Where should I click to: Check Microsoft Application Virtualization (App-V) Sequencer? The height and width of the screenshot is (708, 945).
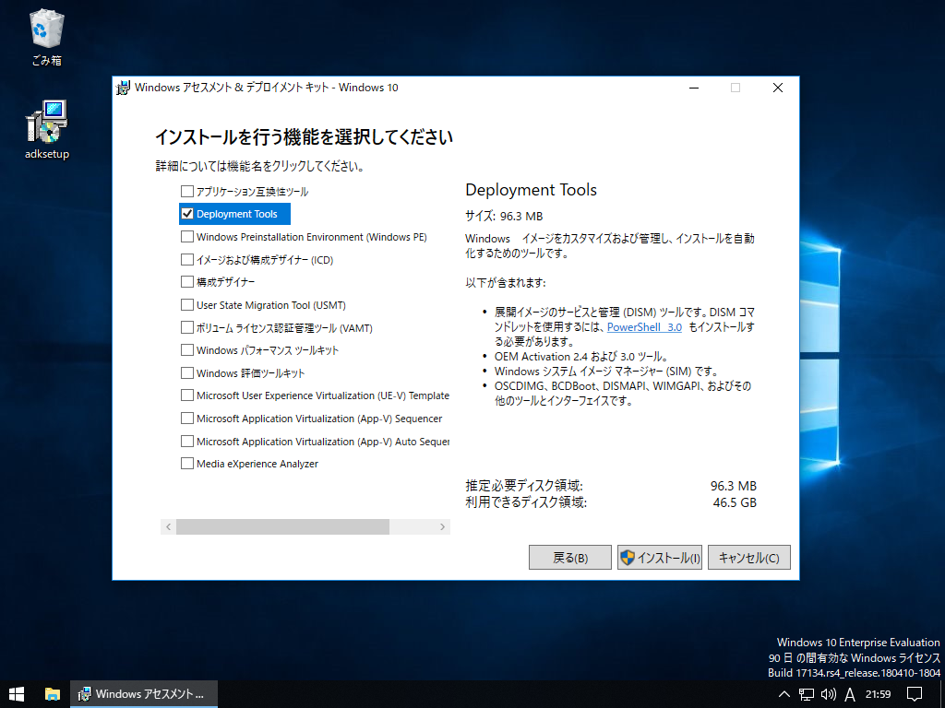click(187, 419)
